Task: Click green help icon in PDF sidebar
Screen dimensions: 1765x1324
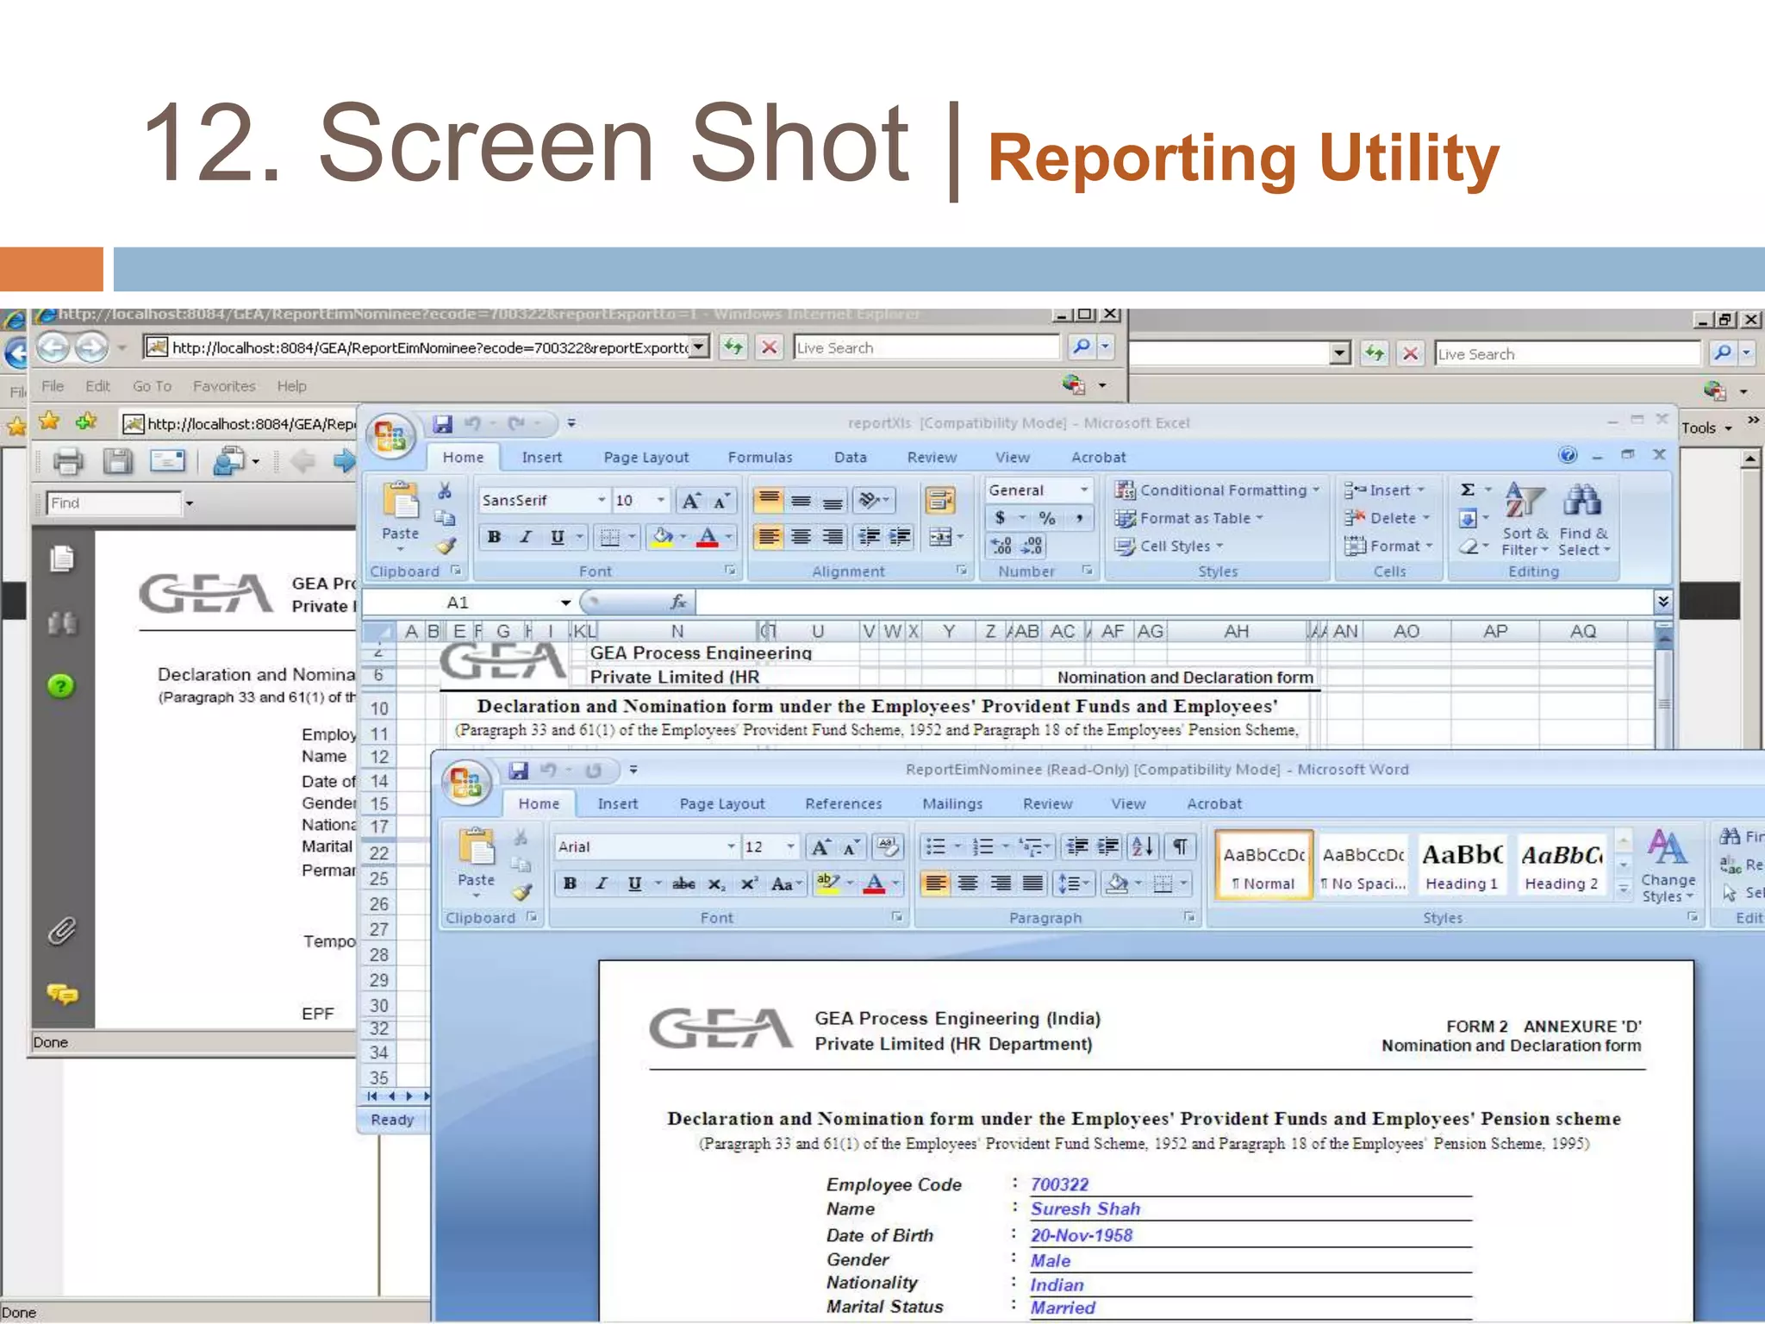Action: 61,686
